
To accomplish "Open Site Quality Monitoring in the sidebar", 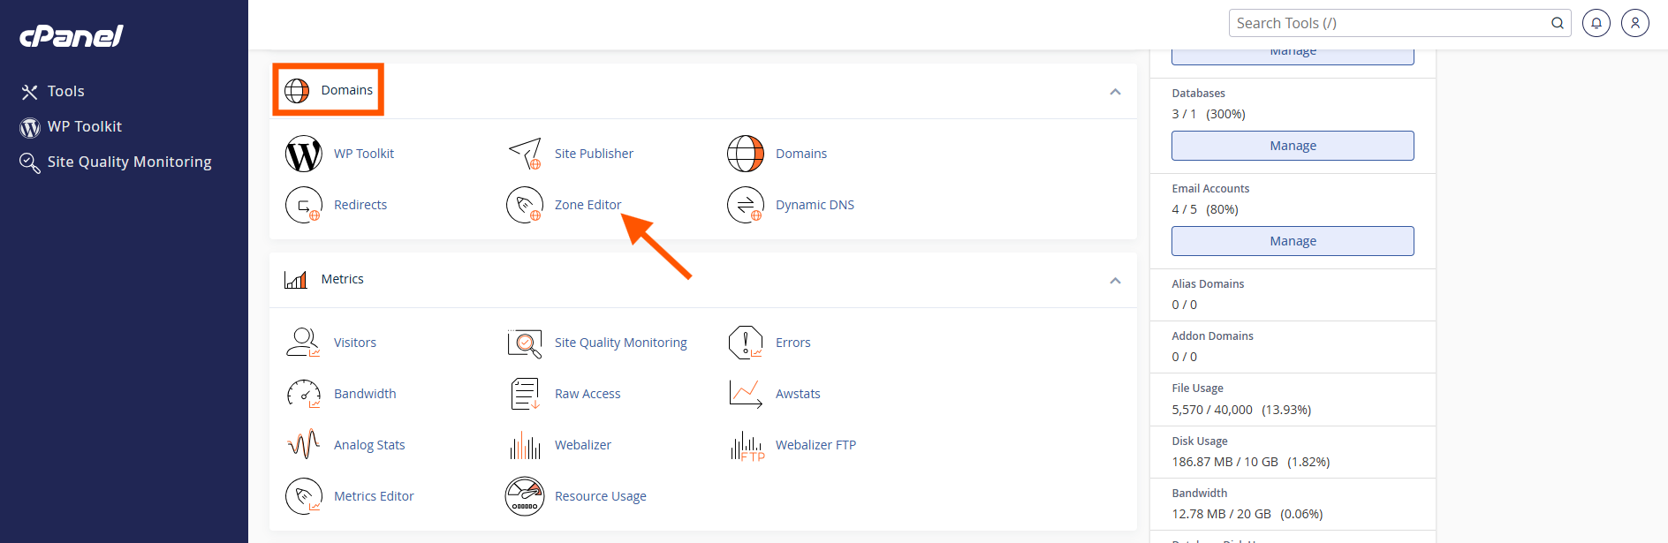I will click(129, 162).
